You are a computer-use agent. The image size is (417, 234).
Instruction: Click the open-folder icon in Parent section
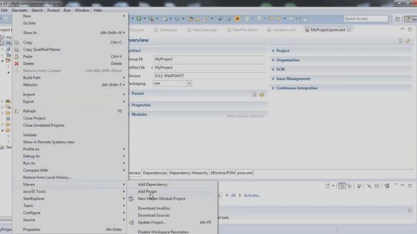click(x=262, y=94)
